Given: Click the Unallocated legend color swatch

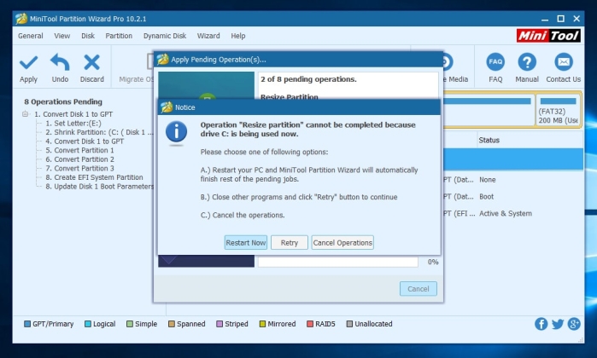Looking at the screenshot, I should click(349, 324).
